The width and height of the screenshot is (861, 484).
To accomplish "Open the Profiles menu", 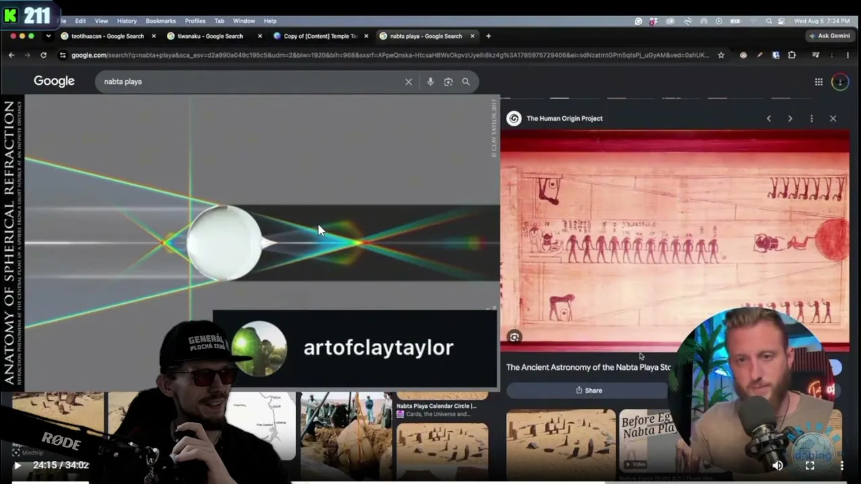I will [195, 21].
